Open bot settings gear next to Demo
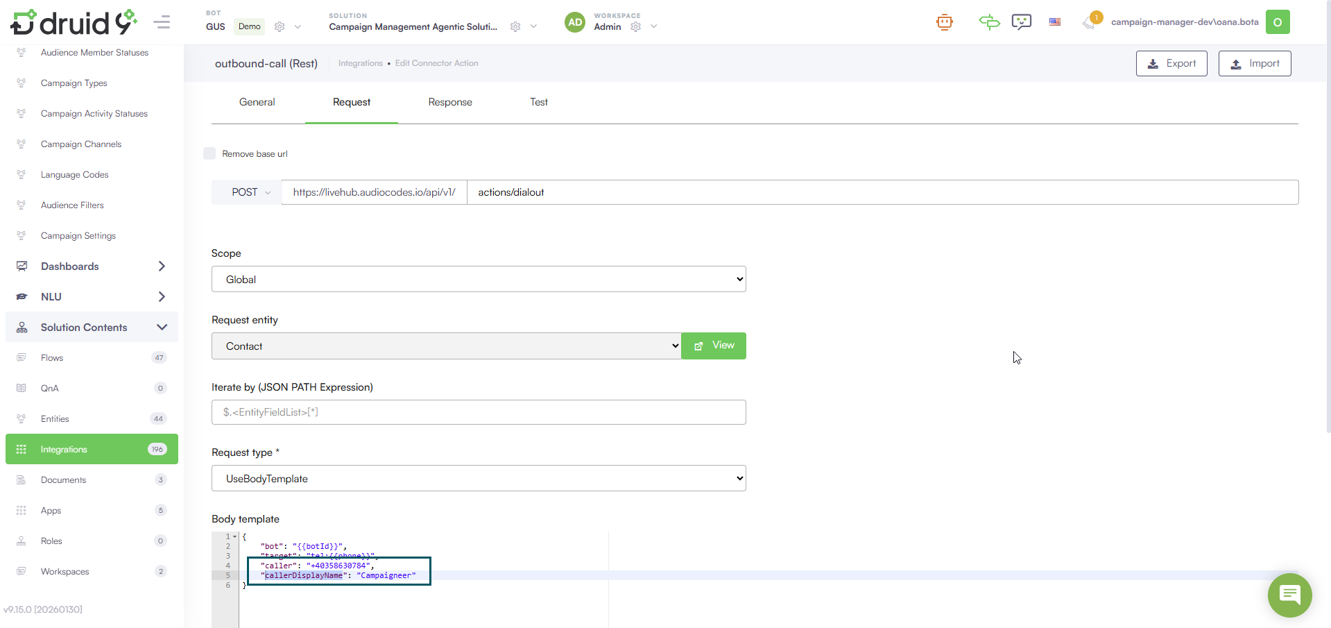Screen dimensions: 1331x628 280,27
